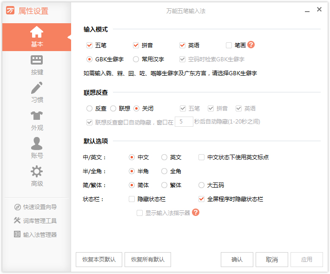Toggle the 五笔 checkbox under 联想反查
The image size is (330, 274).
[183, 109]
